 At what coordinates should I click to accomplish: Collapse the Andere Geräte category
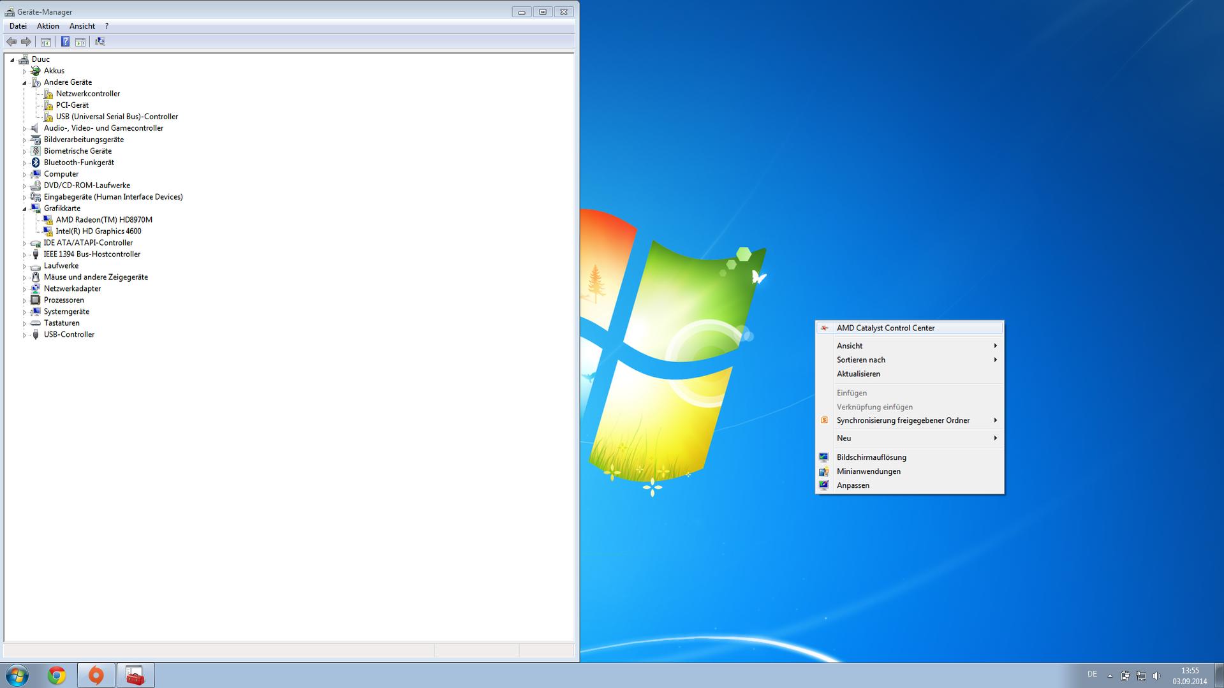[x=24, y=83]
